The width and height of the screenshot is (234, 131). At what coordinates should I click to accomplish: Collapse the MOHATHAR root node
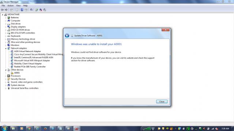point(3,15)
